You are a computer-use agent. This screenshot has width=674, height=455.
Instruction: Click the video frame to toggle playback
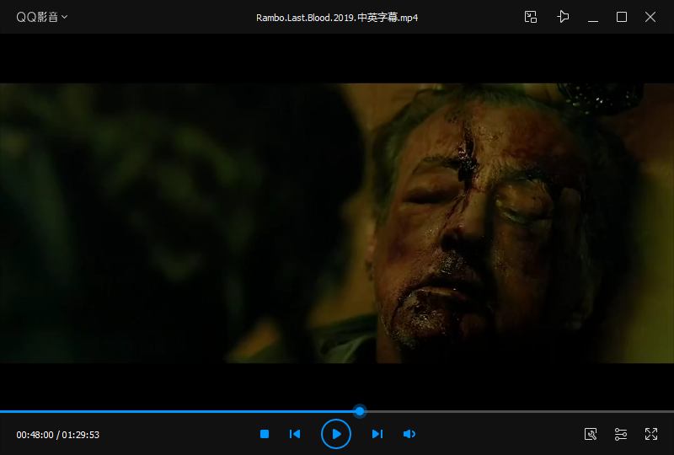point(337,222)
